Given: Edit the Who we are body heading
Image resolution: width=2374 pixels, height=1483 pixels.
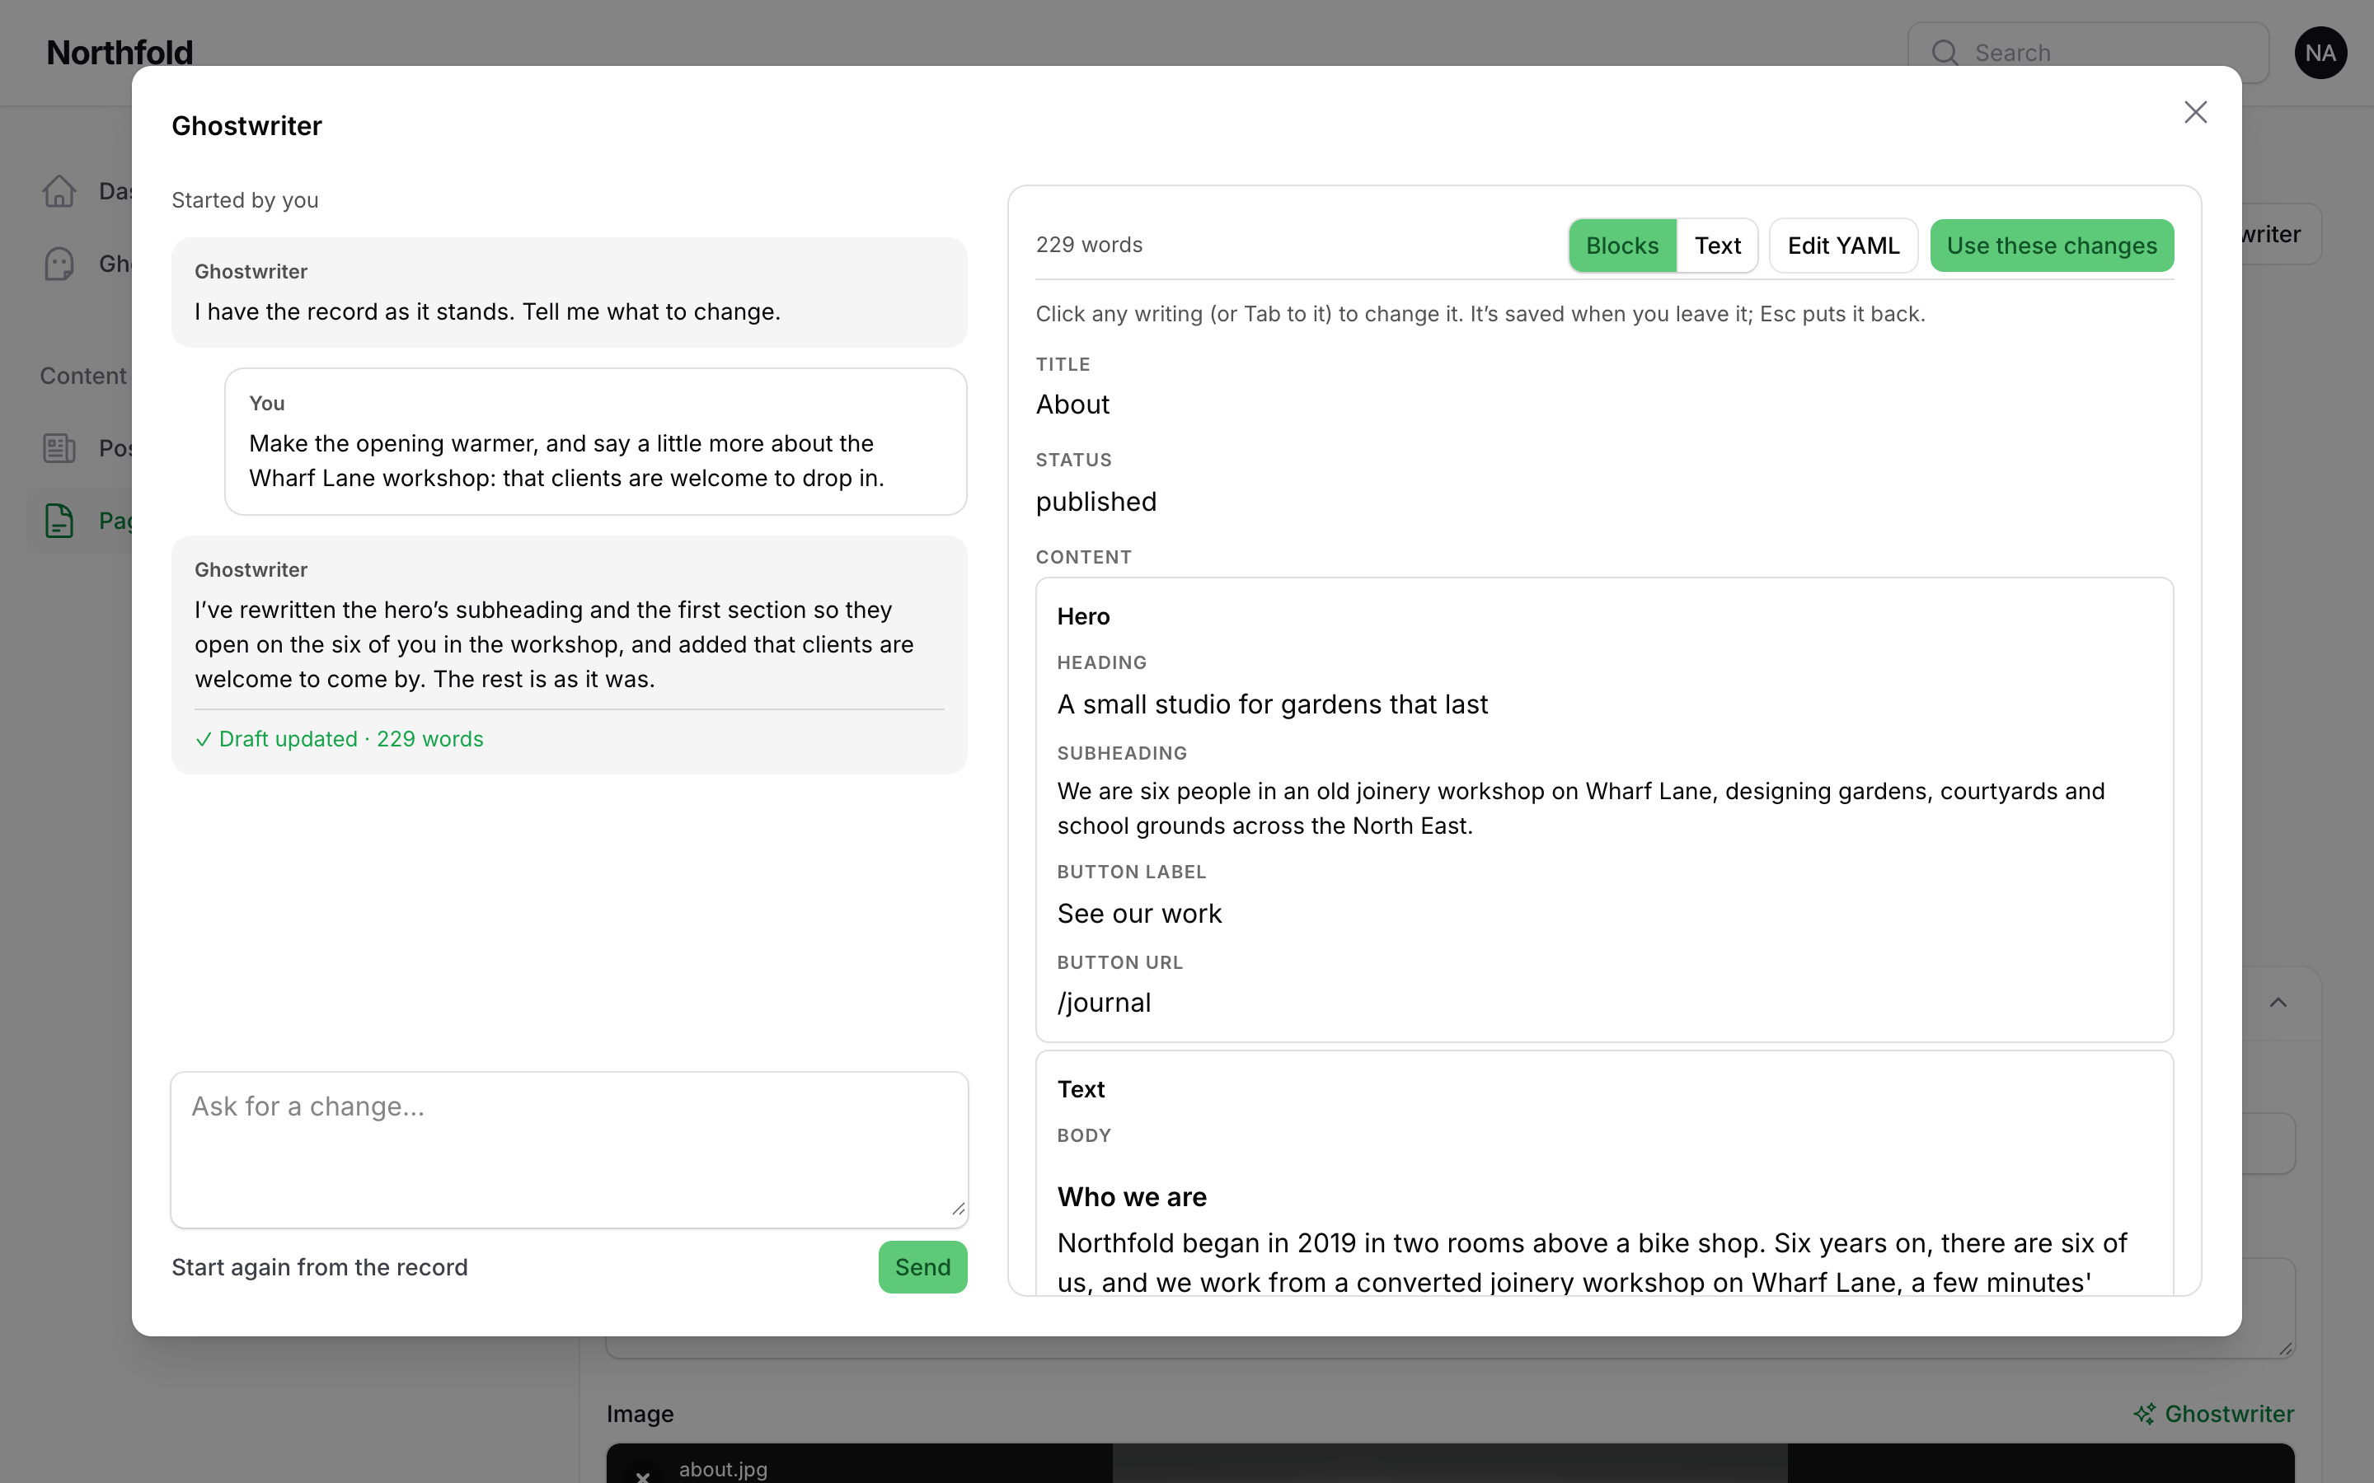Looking at the screenshot, I should coord(1131,1196).
